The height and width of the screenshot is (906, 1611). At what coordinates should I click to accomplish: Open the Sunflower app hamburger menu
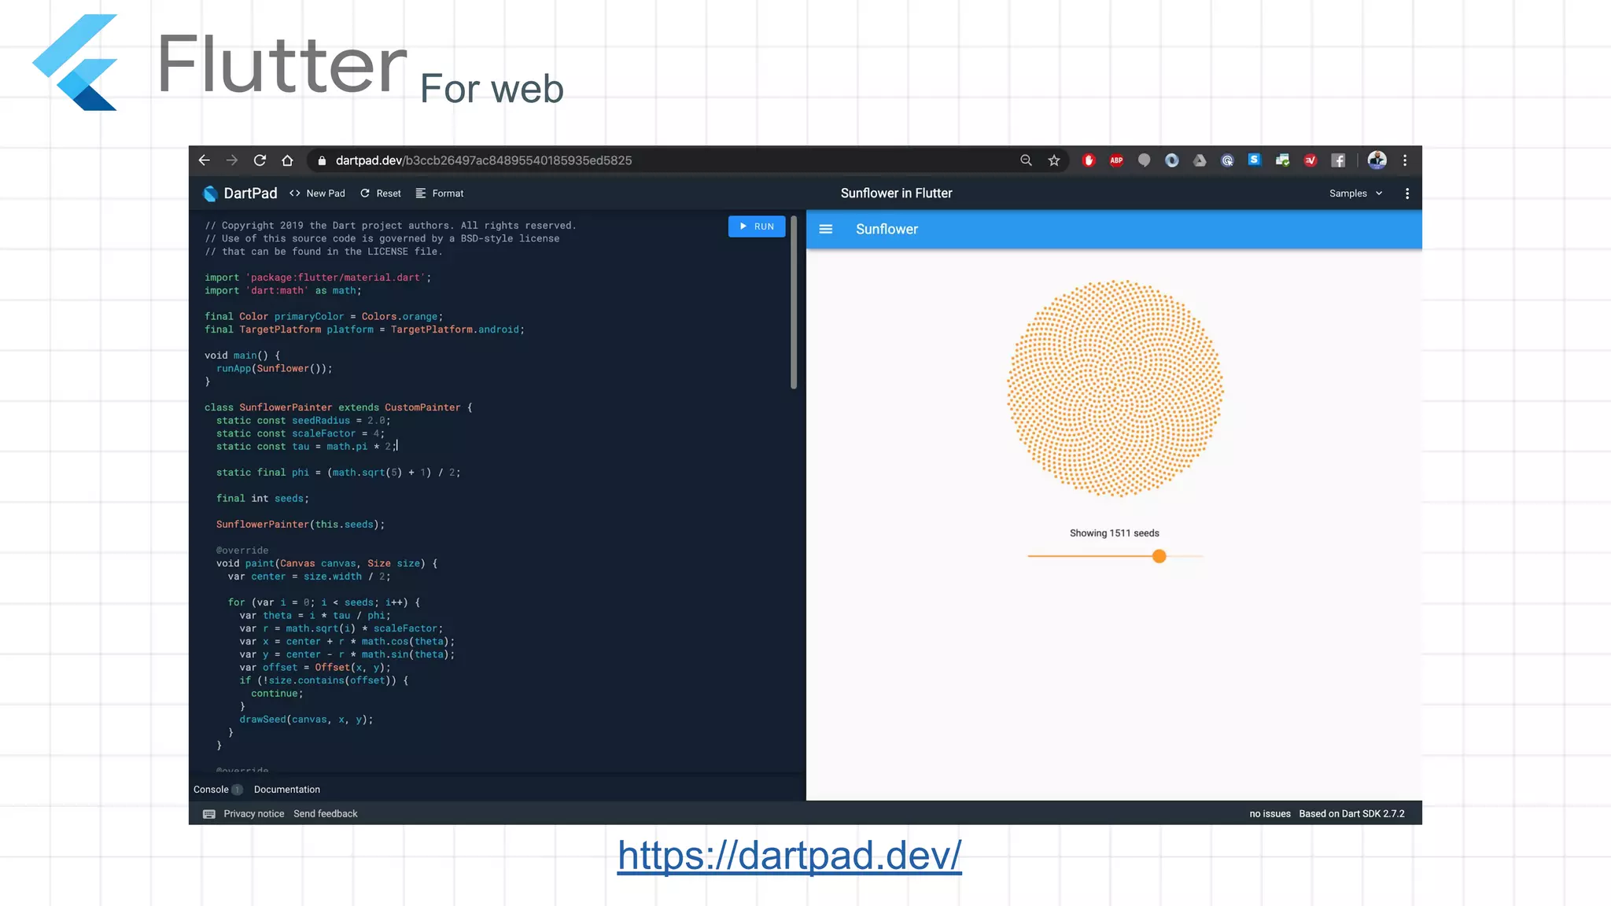click(x=826, y=229)
